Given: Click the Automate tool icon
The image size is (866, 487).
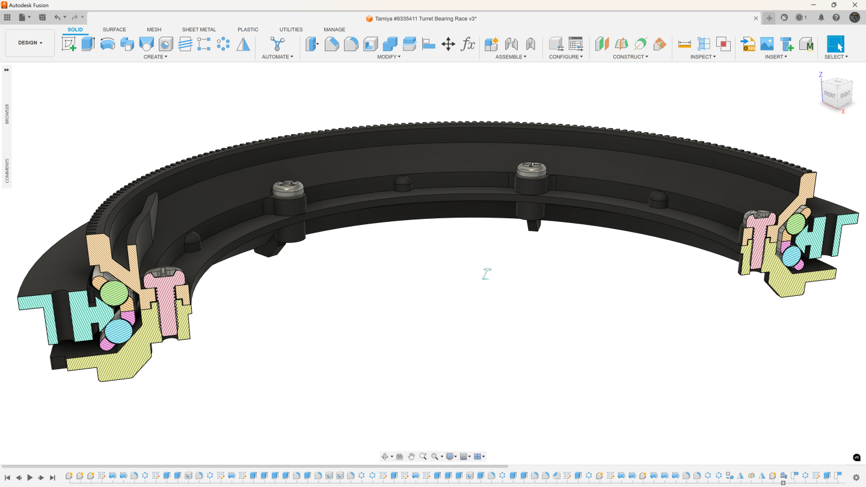Looking at the screenshot, I should pyautogui.click(x=277, y=44).
